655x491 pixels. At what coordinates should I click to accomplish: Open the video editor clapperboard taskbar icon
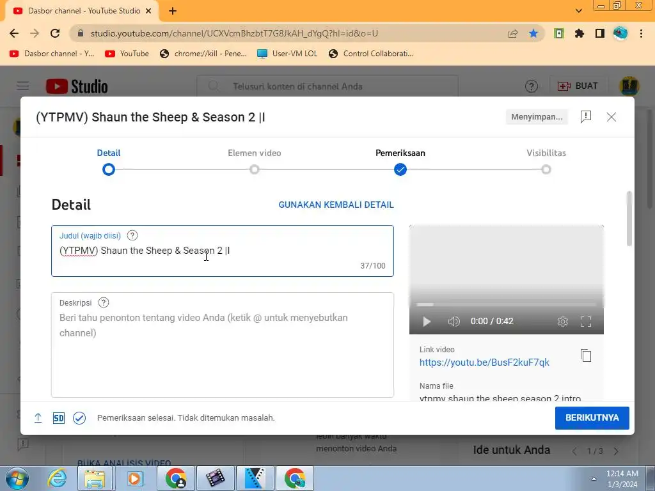tap(215, 478)
